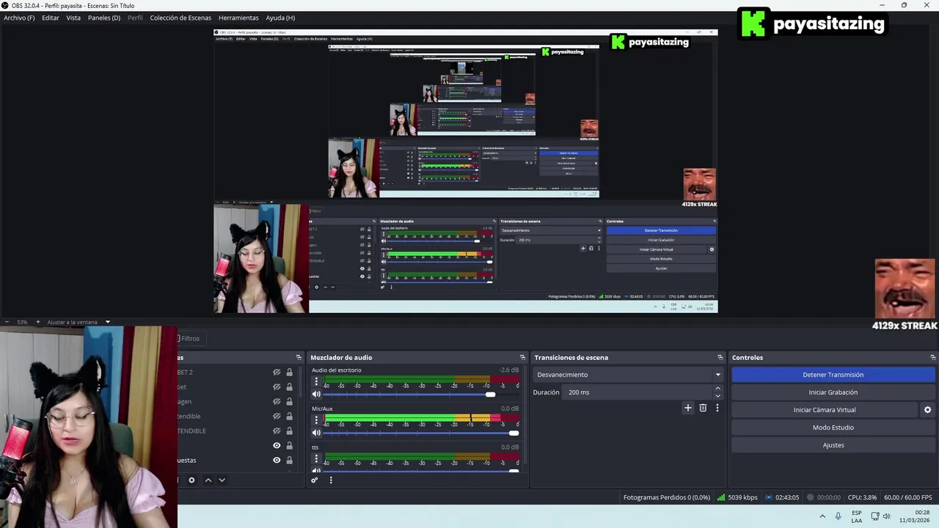Enable Modo Estudio
Screen dimensions: 939x528
point(833,428)
